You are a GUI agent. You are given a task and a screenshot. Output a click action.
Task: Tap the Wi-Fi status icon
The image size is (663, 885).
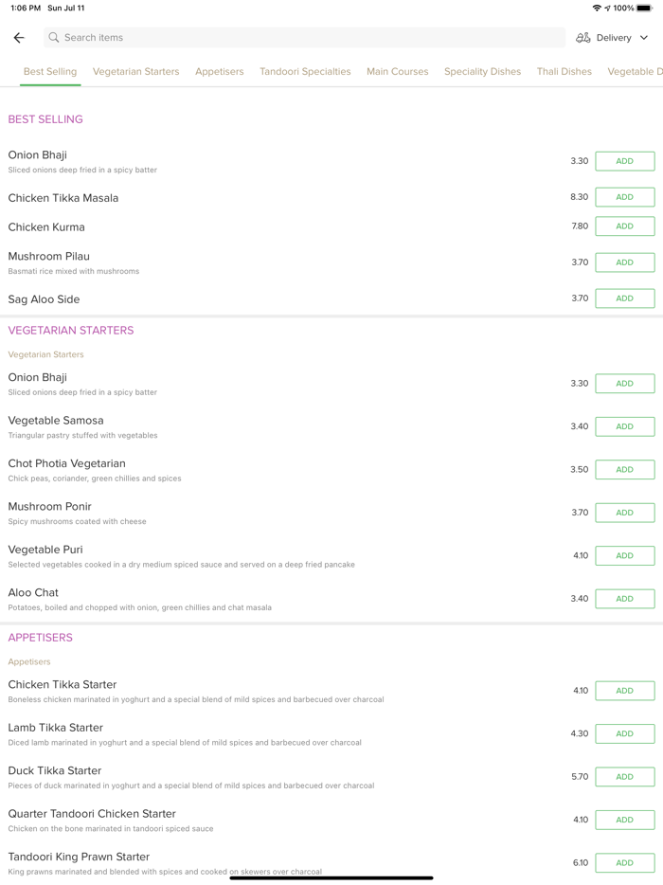(597, 9)
